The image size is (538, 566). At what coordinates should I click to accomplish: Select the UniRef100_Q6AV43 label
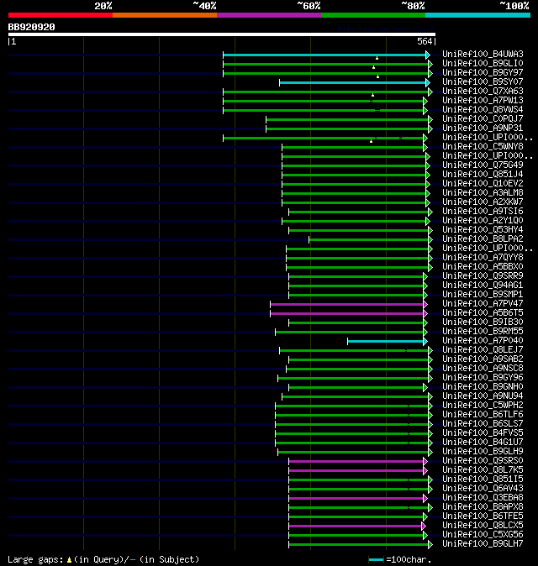pyautogui.click(x=483, y=489)
